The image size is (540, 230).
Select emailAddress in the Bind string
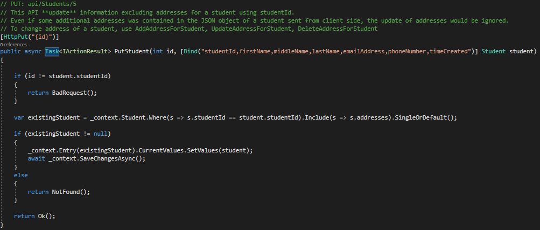364,51
